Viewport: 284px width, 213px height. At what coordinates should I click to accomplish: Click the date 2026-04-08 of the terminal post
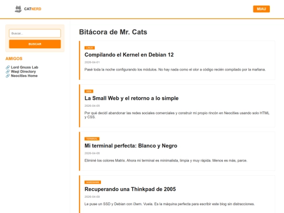click(92, 153)
